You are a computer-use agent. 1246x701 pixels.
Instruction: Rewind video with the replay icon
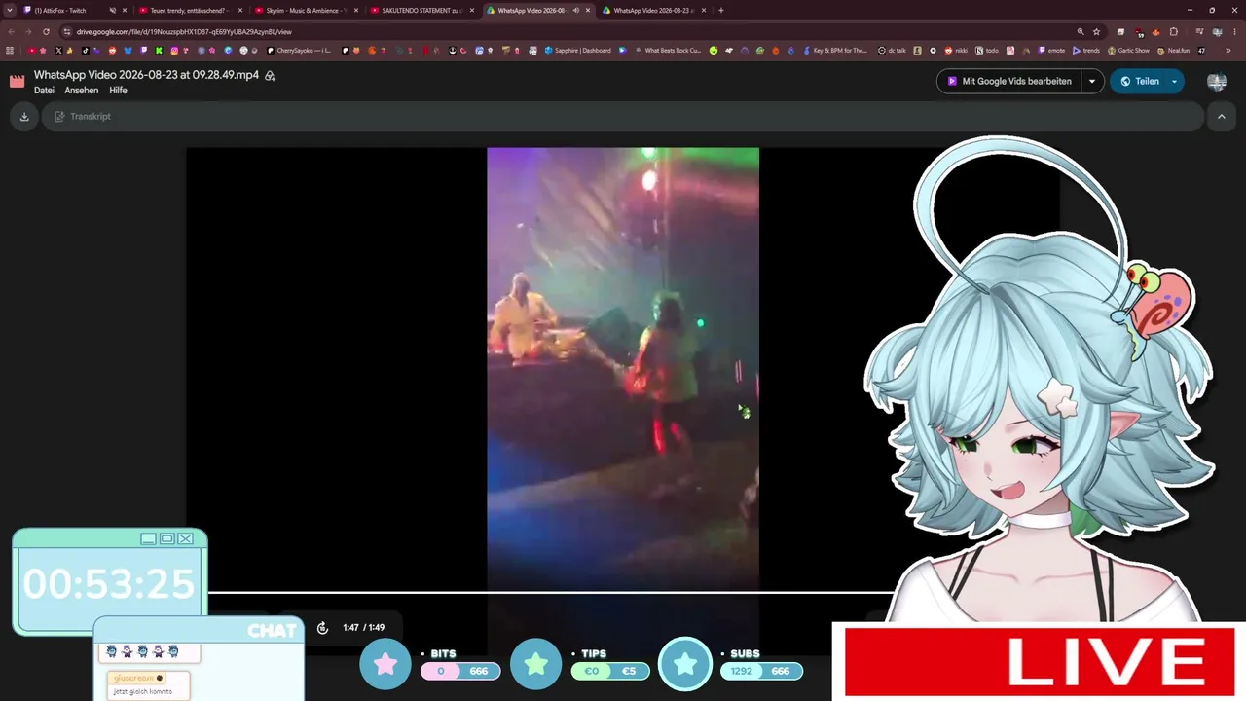[x=322, y=628]
